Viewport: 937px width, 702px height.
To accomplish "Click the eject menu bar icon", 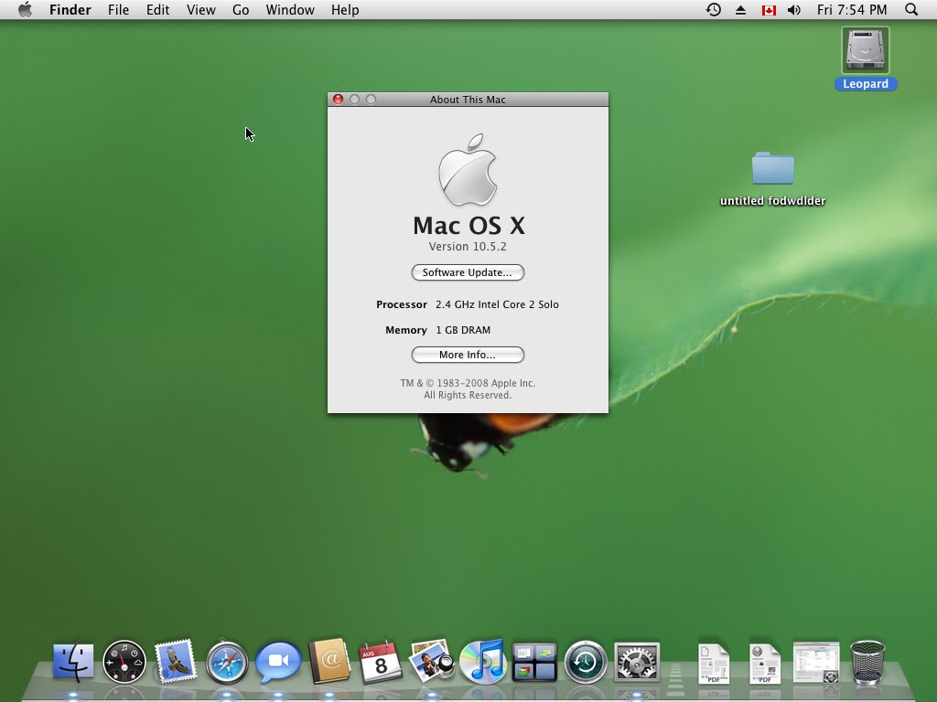I will [x=740, y=9].
